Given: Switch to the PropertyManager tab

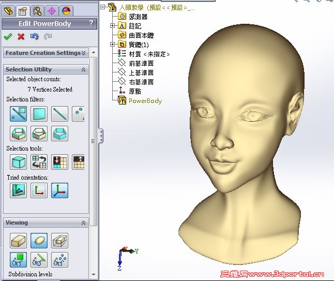Looking at the screenshot, I should coord(23,11).
